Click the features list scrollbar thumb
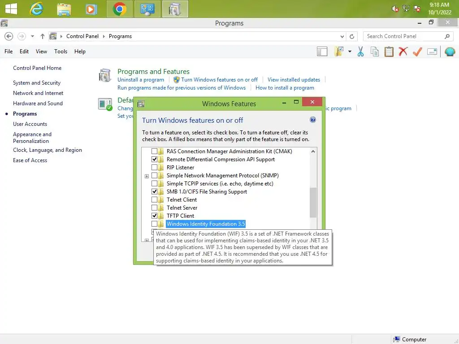The width and height of the screenshot is (459, 344). click(313, 202)
